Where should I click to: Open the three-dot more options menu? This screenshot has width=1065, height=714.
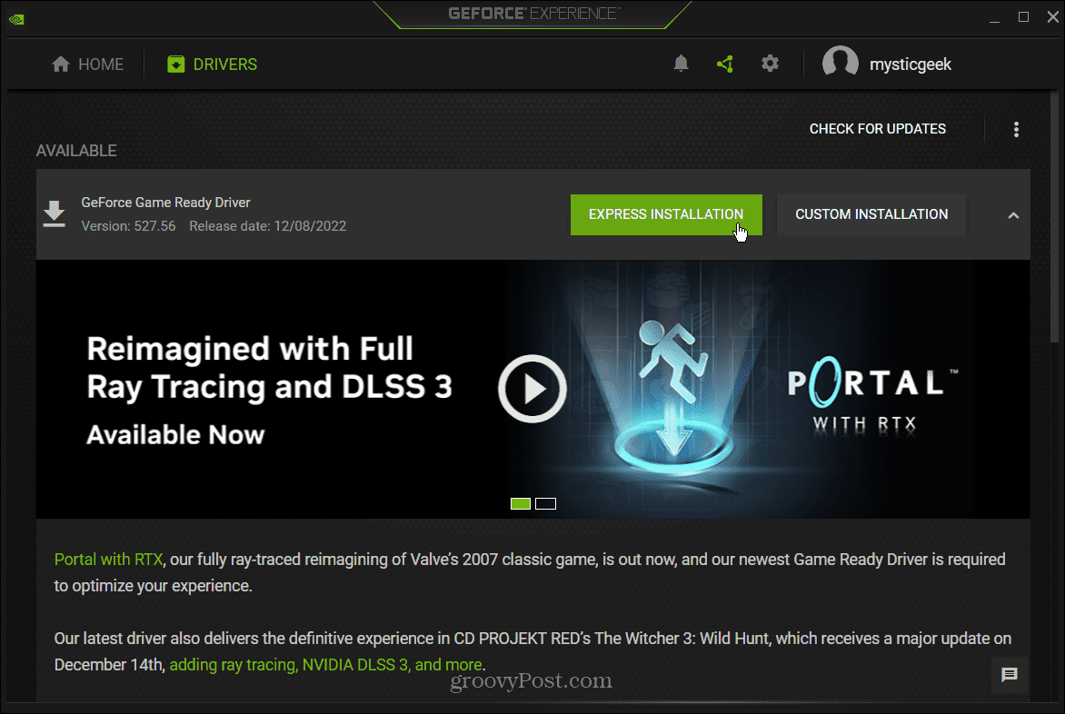click(x=1016, y=129)
